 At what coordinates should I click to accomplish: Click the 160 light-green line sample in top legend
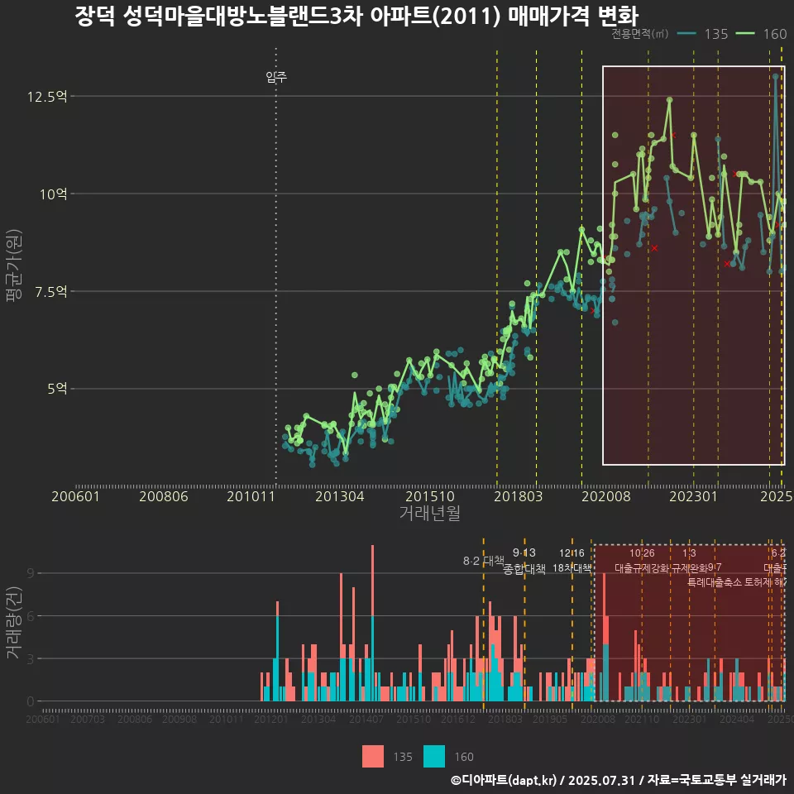pyautogui.click(x=745, y=34)
